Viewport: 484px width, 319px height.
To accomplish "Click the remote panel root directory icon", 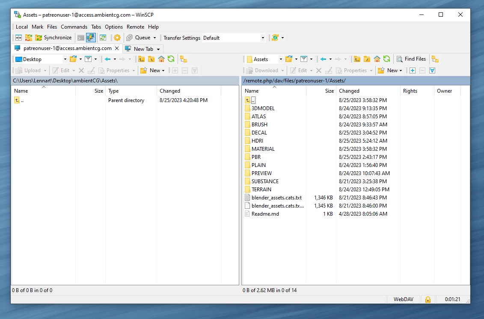I will 367,59.
